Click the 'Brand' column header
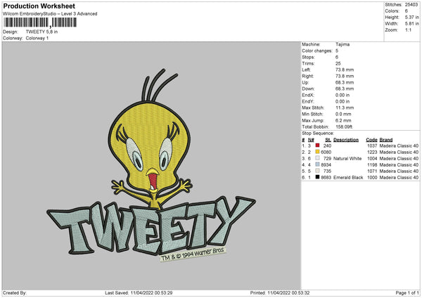The width and height of the screenshot is (422, 298). [x=386, y=140]
